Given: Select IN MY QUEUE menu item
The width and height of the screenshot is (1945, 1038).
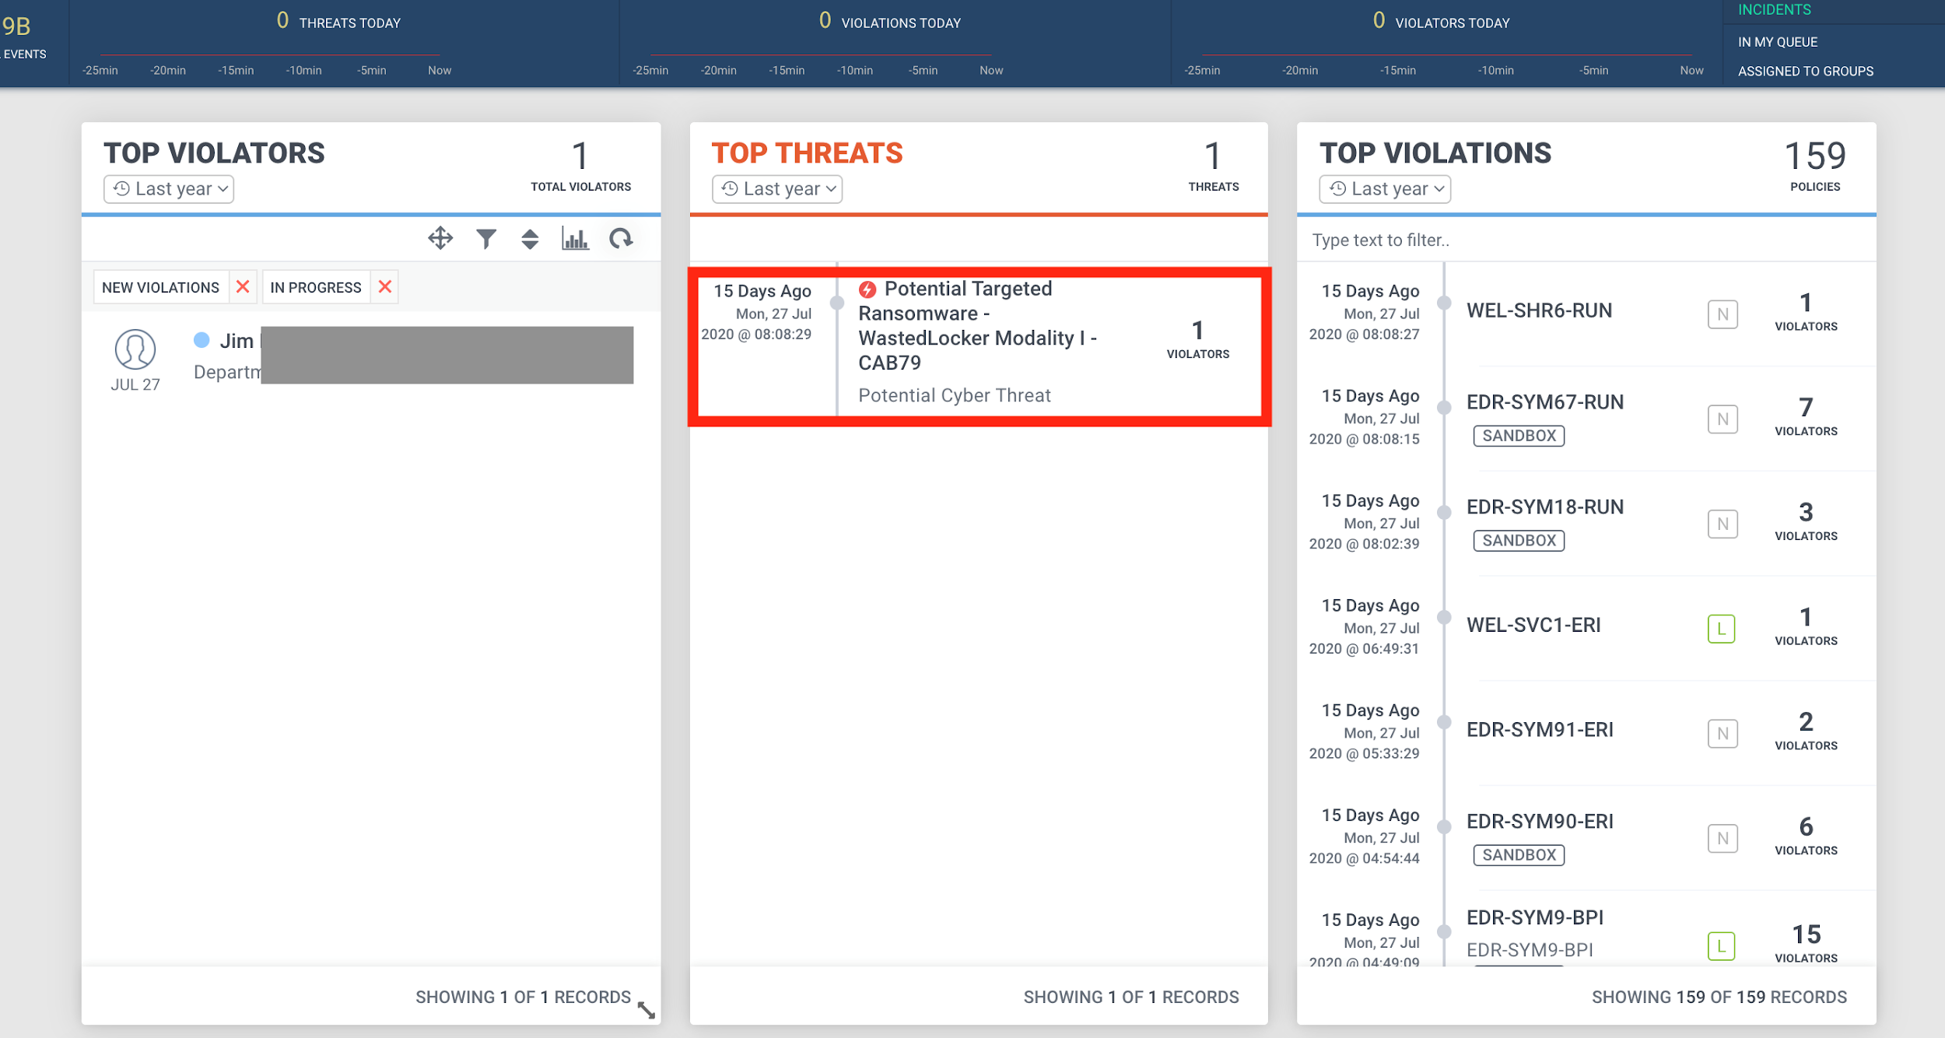Looking at the screenshot, I should coord(1778,42).
